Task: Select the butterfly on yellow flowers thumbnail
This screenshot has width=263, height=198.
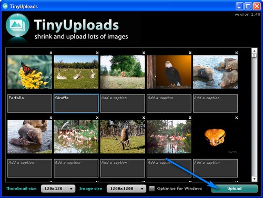Action: (29, 72)
